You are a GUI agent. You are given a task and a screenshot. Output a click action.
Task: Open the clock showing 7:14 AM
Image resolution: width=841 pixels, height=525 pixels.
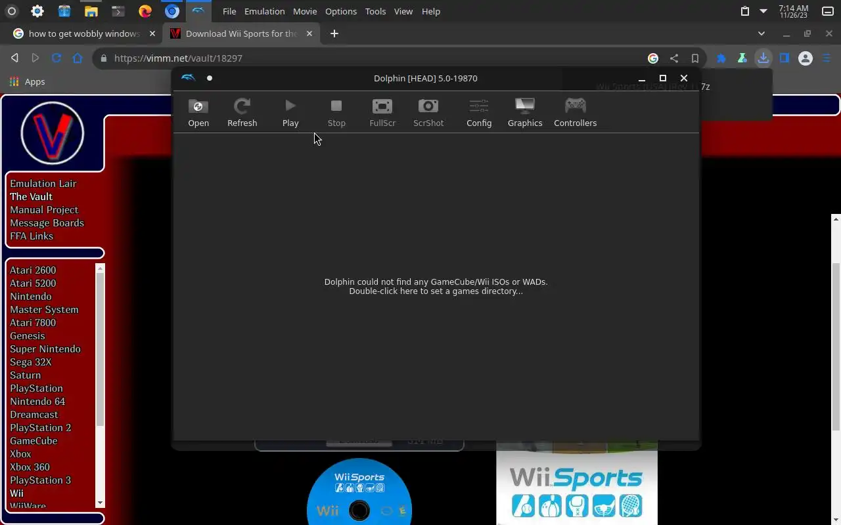point(794,11)
